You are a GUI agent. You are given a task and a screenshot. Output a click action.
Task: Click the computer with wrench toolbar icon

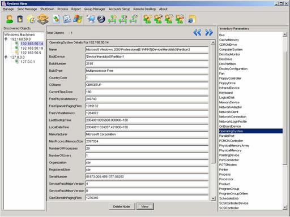91,19
